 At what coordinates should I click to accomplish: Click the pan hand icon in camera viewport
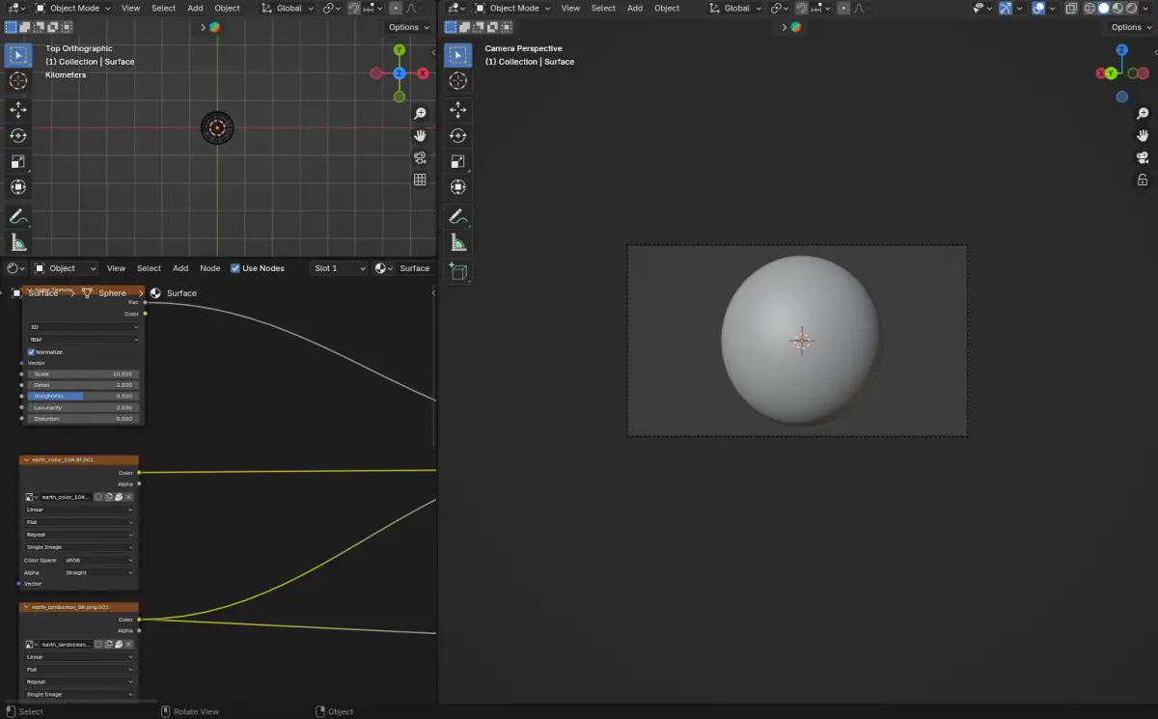pos(1143,135)
